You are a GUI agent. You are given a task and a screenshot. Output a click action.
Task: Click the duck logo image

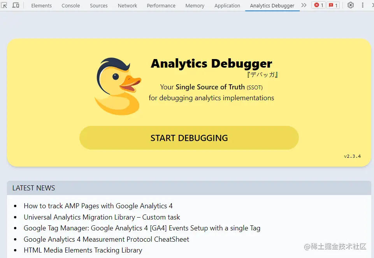(118, 86)
